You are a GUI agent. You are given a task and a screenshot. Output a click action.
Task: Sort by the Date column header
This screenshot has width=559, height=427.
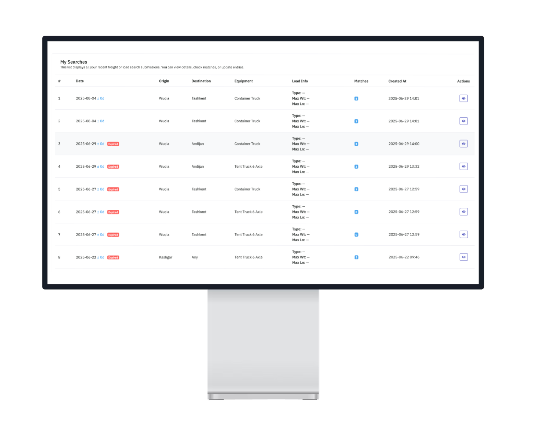[80, 81]
